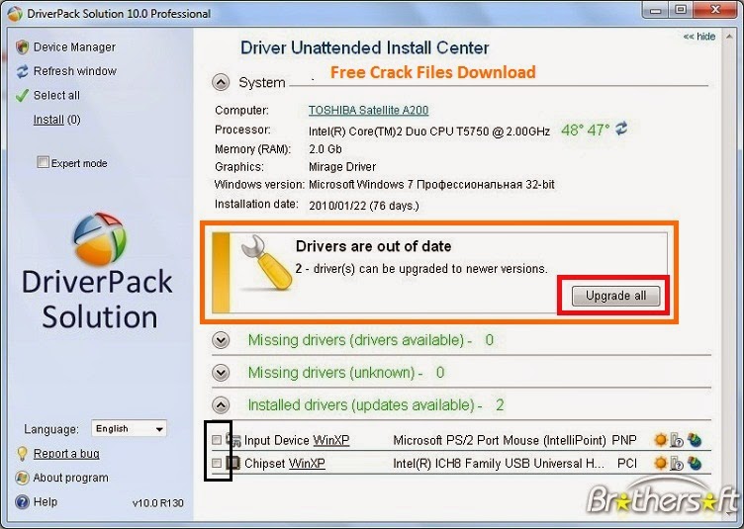This screenshot has height=529, width=744.
Task: Click the PCI label in Chipset row
Action: (627, 463)
